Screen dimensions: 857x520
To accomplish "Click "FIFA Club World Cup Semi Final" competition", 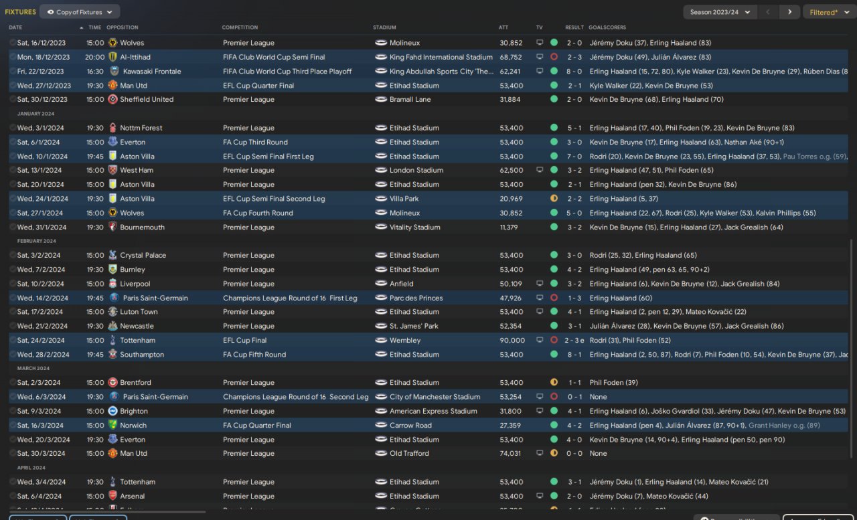I will [274, 57].
